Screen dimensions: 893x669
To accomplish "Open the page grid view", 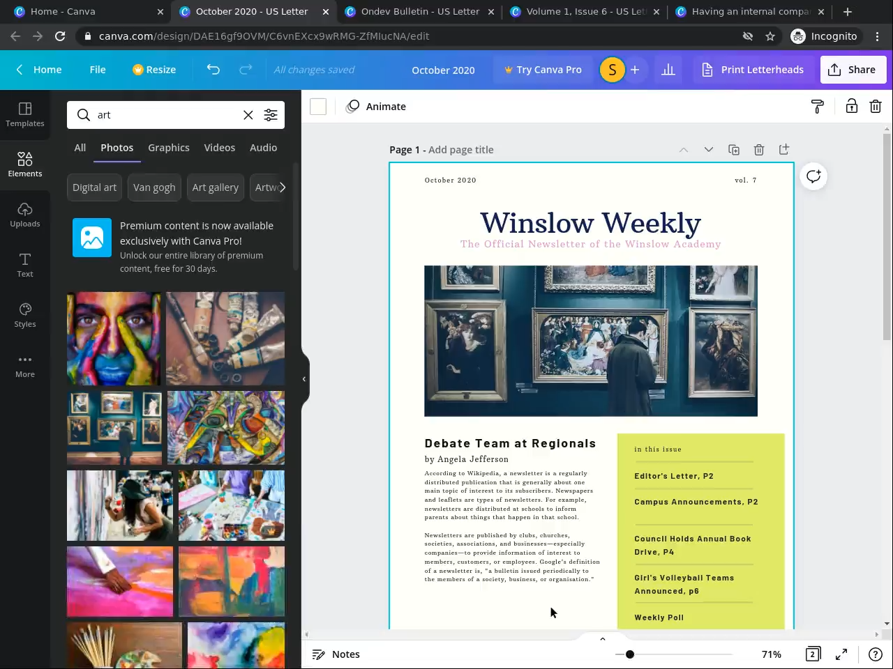I will tap(813, 654).
